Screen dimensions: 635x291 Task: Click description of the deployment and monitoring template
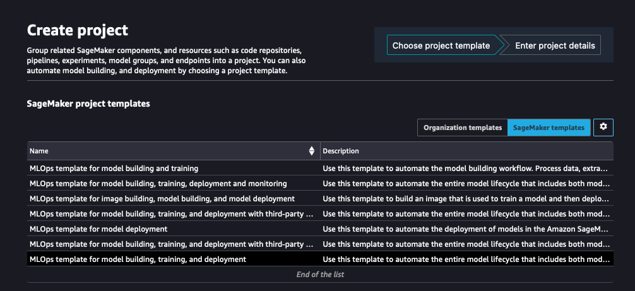pyautogui.click(x=466, y=183)
